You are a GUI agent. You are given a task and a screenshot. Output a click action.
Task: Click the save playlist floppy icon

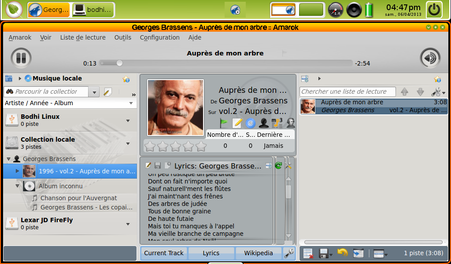point(324,253)
